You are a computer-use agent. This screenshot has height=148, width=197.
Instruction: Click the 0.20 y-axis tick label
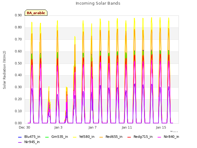coord(18,99)
